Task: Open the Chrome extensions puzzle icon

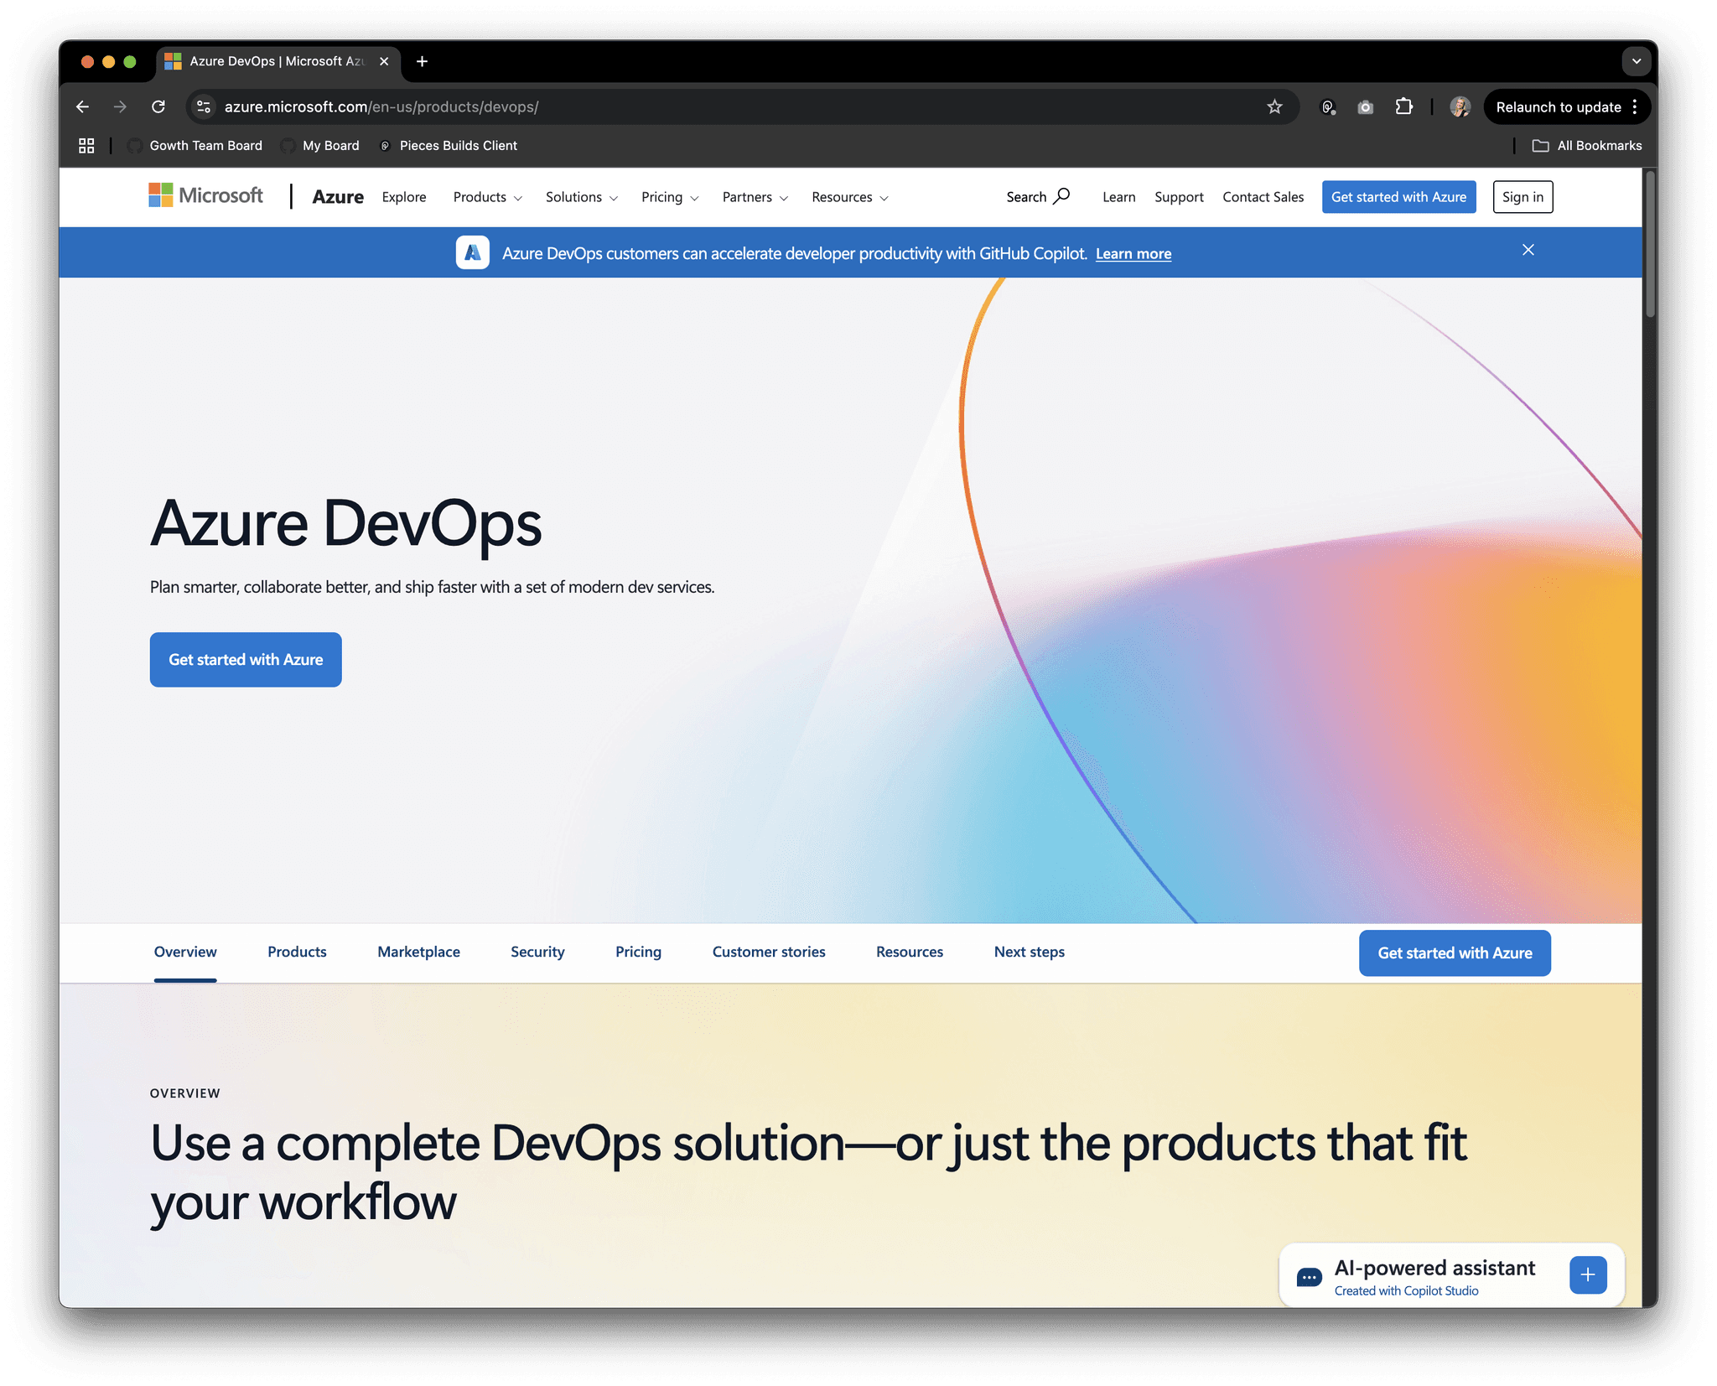Action: pyautogui.click(x=1403, y=106)
